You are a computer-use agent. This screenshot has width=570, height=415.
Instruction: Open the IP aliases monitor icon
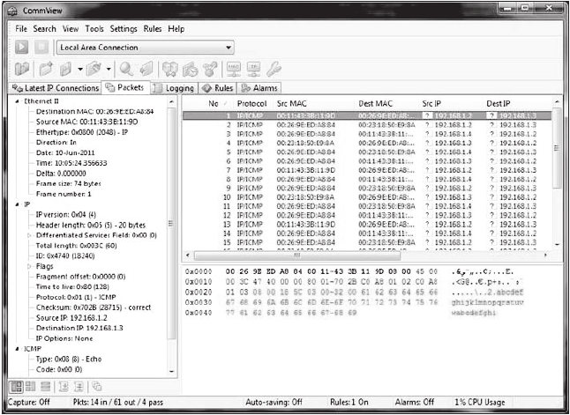pyautogui.click(x=253, y=69)
